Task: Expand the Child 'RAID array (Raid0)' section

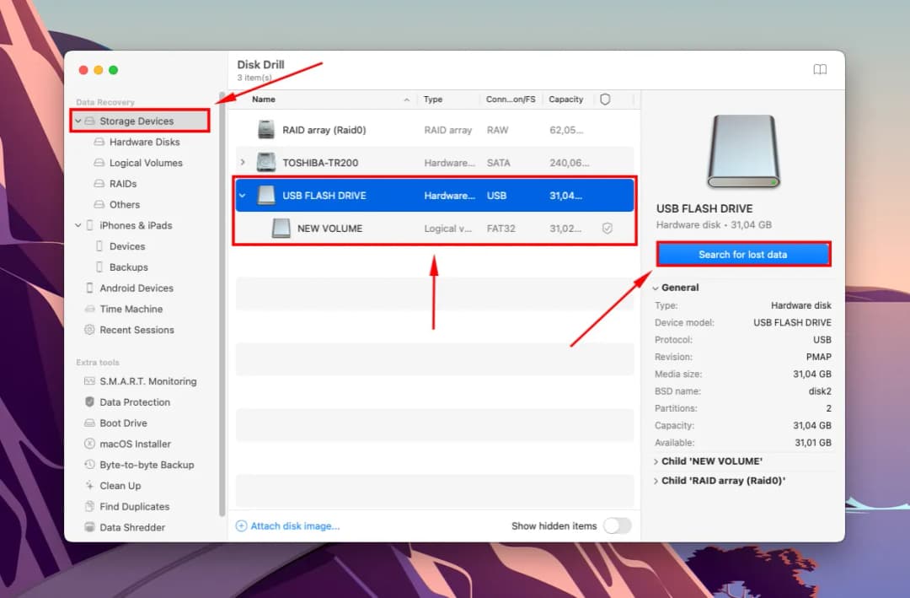Action: (x=656, y=480)
